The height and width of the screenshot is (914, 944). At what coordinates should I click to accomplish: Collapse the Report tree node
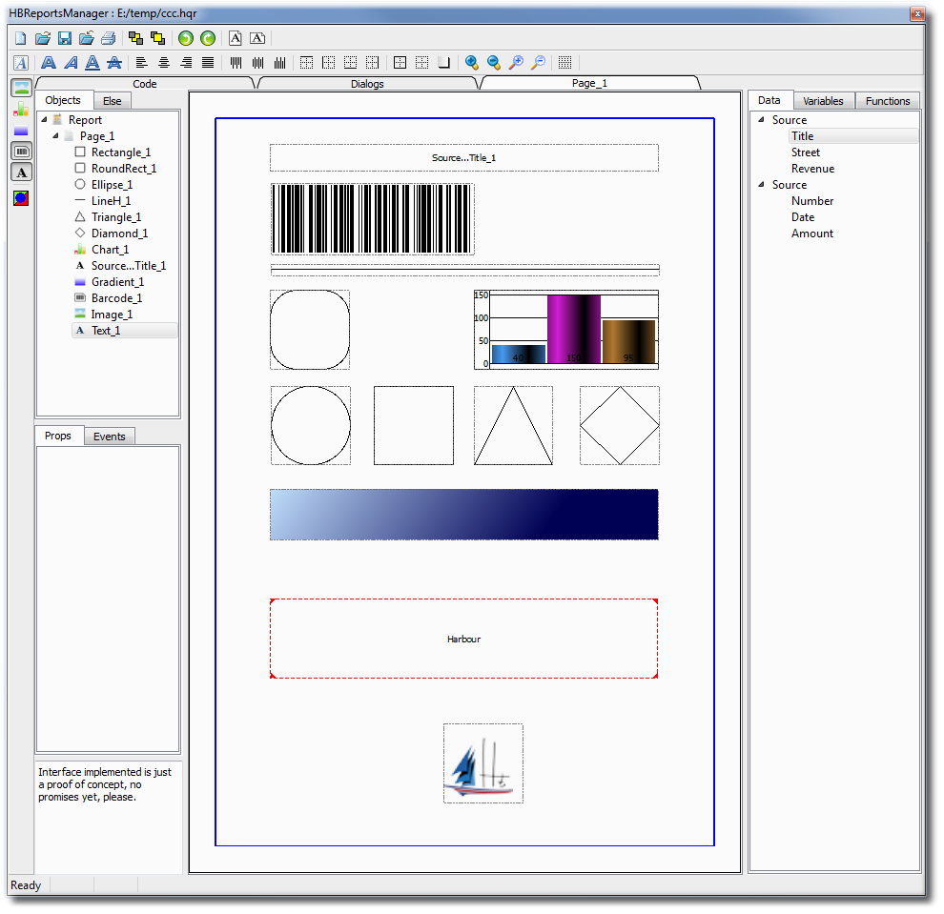(x=44, y=120)
